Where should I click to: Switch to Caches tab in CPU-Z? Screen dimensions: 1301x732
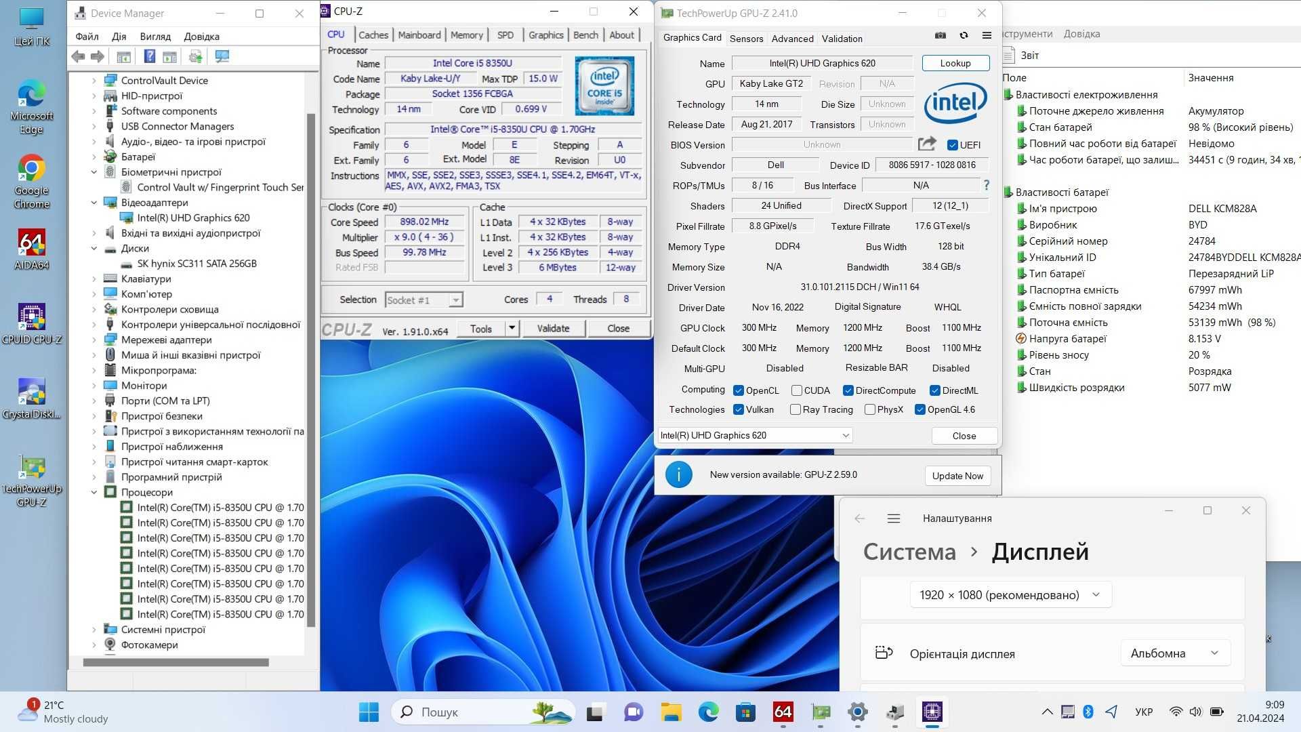point(373,35)
